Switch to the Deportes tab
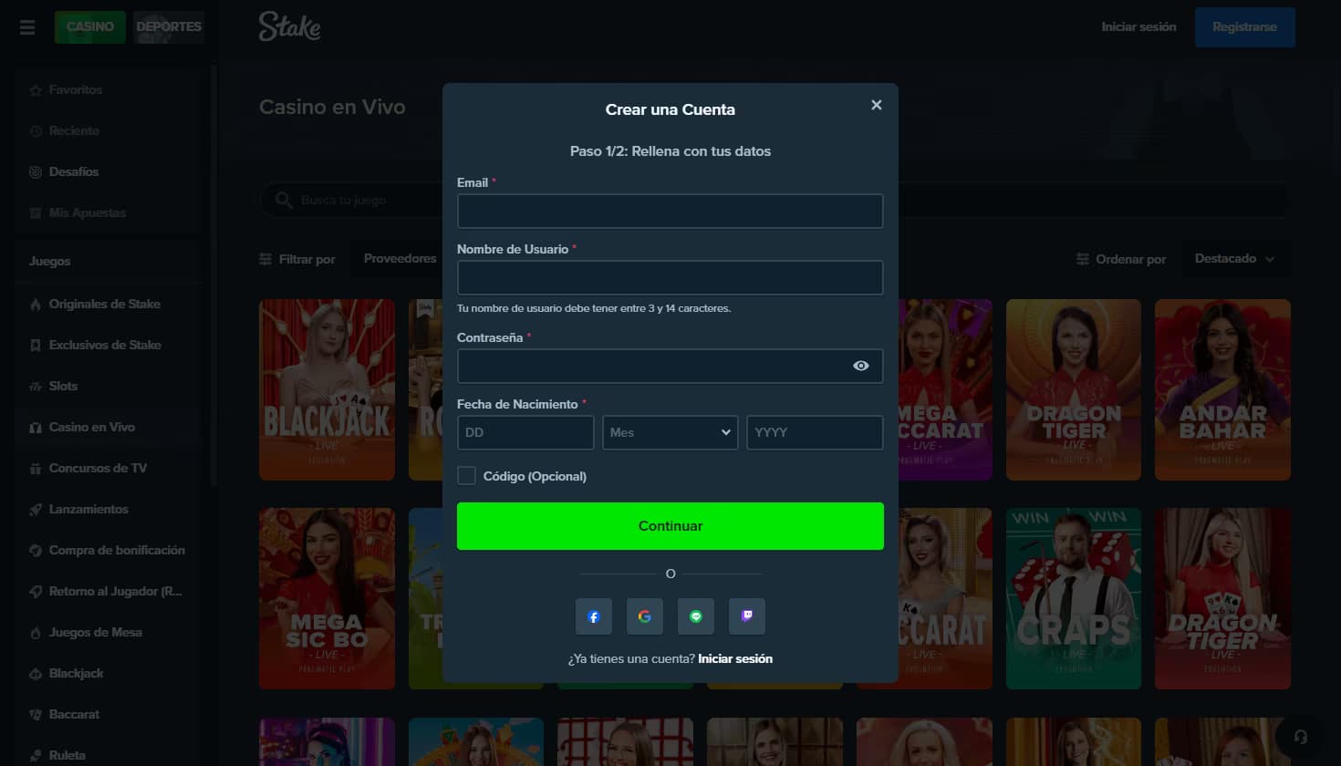Viewport: 1341px width, 766px height. pos(169,26)
